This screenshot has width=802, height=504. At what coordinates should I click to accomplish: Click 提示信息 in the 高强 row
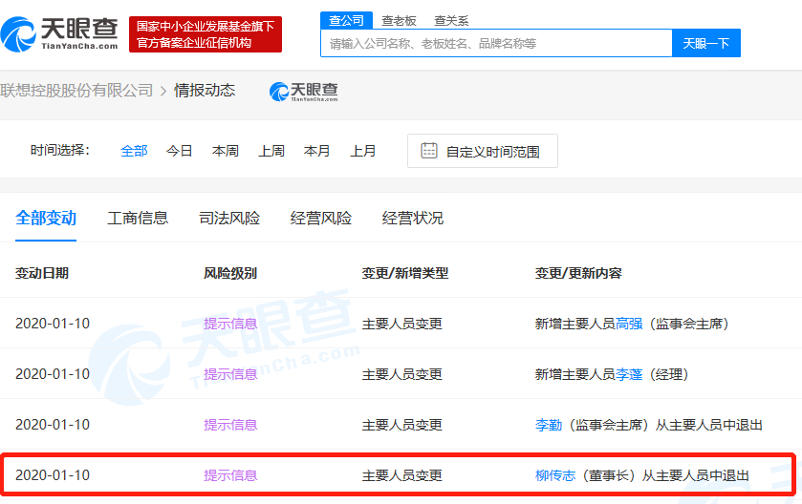230,324
